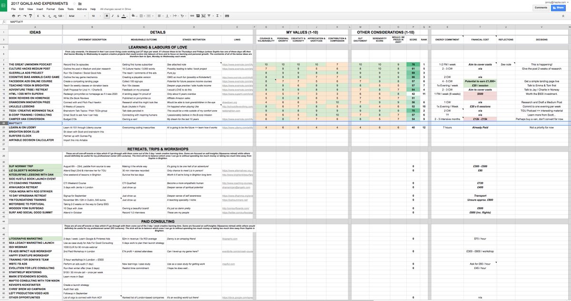This screenshot has width=571, height=301.
Task: Insert a chart from the toolbar
Action: pyautogui.click(x=203, y=16)
